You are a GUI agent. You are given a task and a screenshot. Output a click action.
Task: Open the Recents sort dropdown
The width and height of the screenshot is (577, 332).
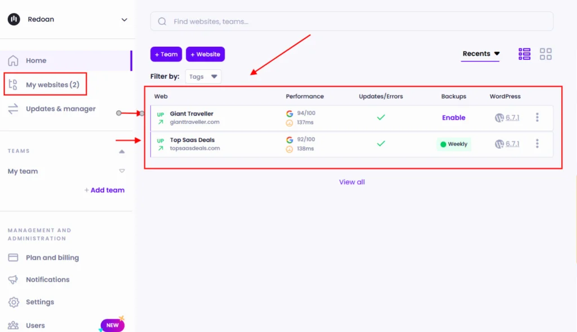pos(481,54)
